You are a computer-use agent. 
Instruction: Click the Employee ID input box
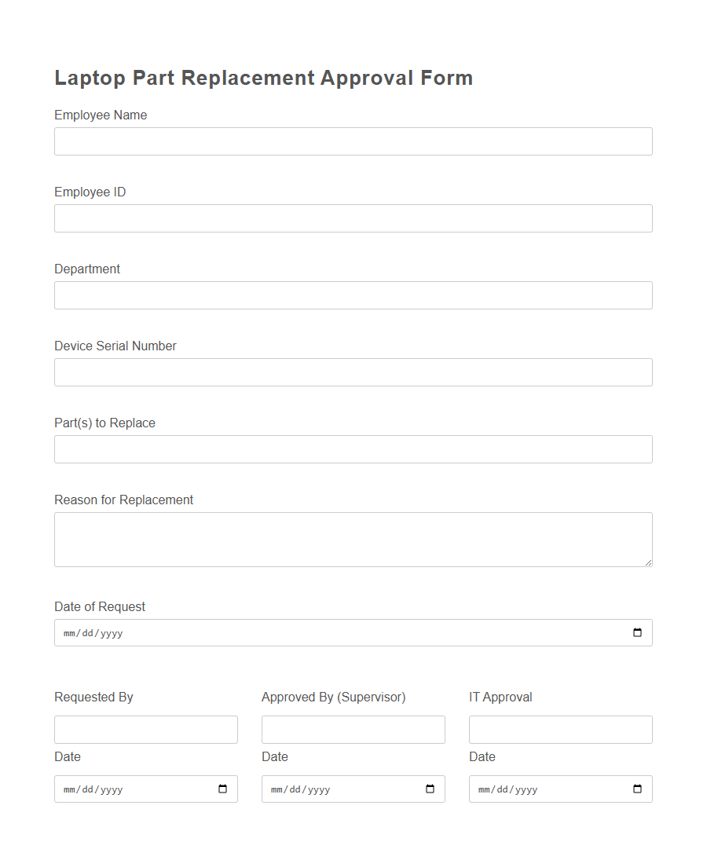coord(353,218)
